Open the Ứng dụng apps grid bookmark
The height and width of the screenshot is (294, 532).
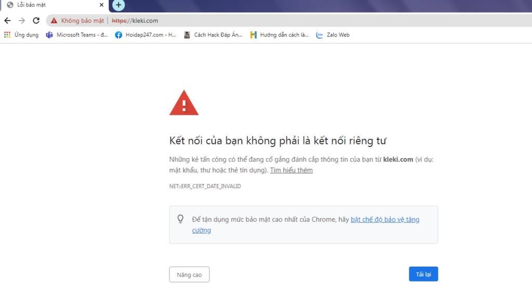click(x=21, y=35)
